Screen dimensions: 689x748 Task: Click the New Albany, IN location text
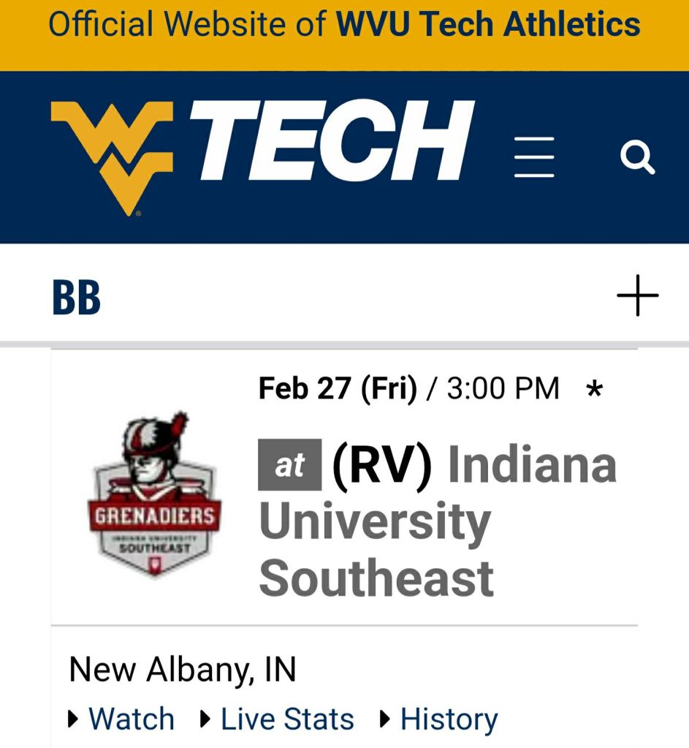tap(183, 669)
